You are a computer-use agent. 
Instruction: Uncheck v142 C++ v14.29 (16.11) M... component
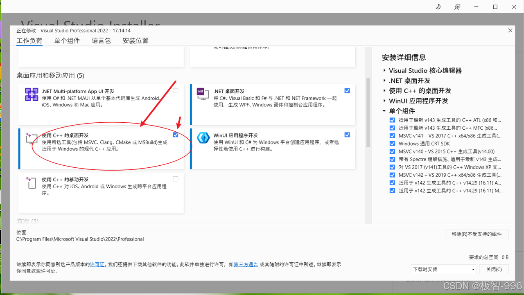point(392,191)
